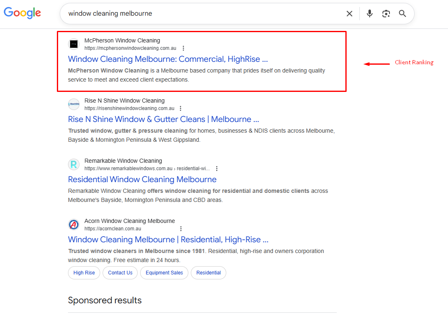Open the Equipment Sales sitelink chip
The width and height of the screenshot is (448, 314).
tap(164, 273)
